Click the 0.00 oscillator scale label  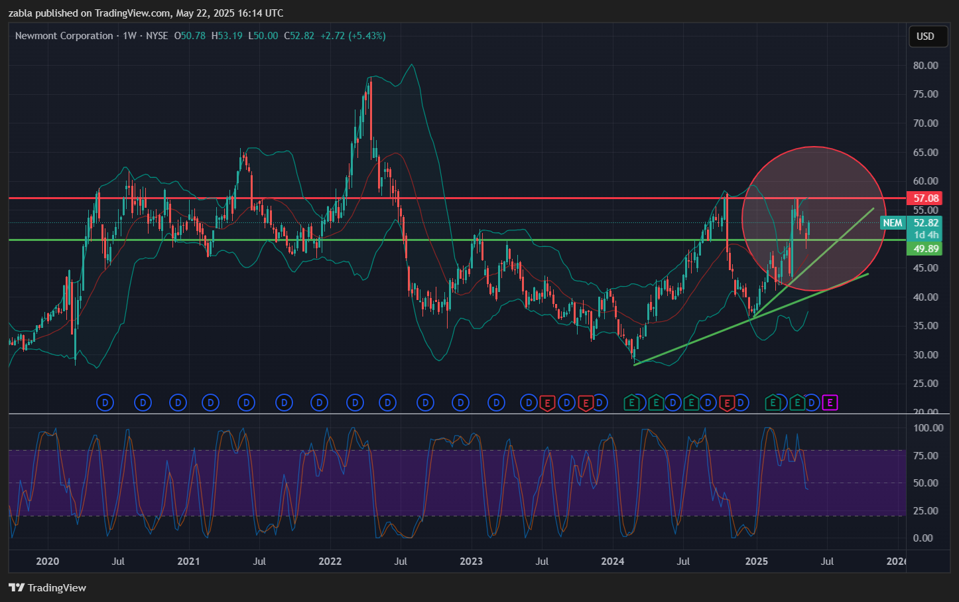(x=923, y=538)
